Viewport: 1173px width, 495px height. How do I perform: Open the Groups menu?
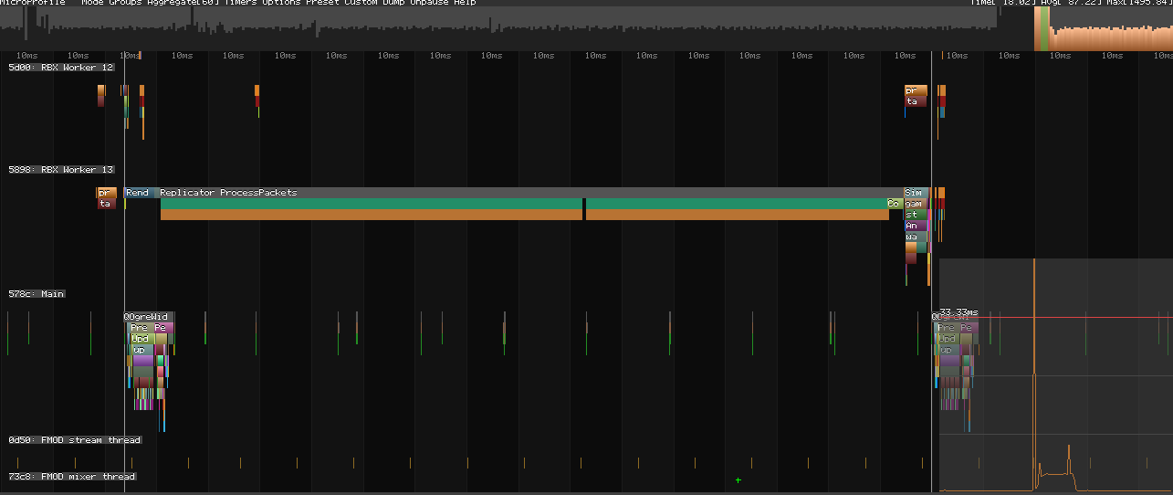[x=124, y=3]
